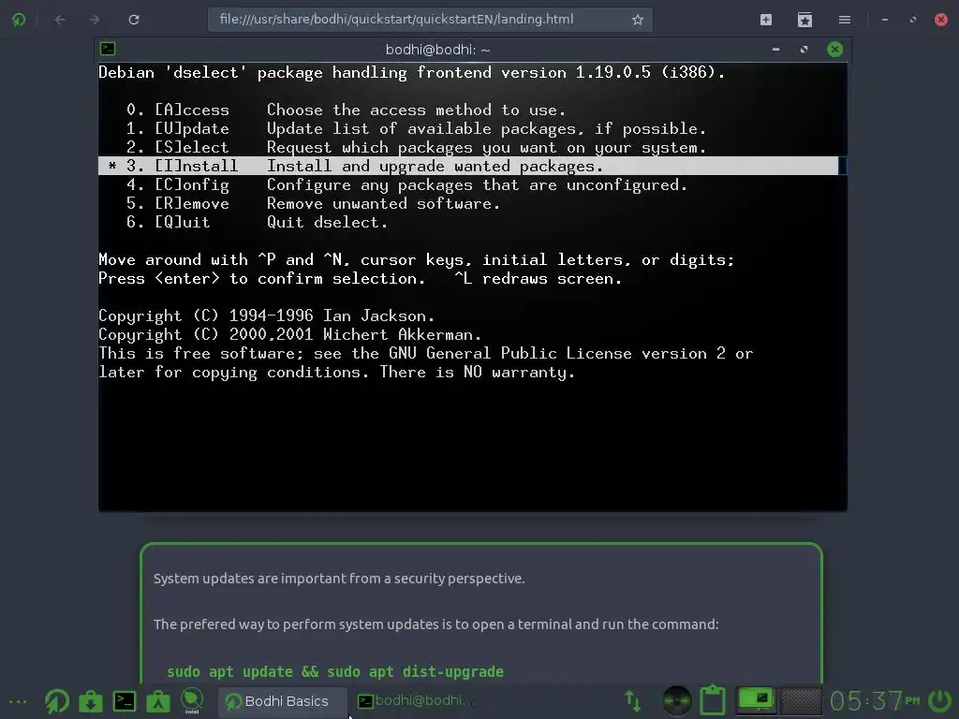Click the network up-down arrows tray icon
The image size is (959, 719).
(633, 700)
